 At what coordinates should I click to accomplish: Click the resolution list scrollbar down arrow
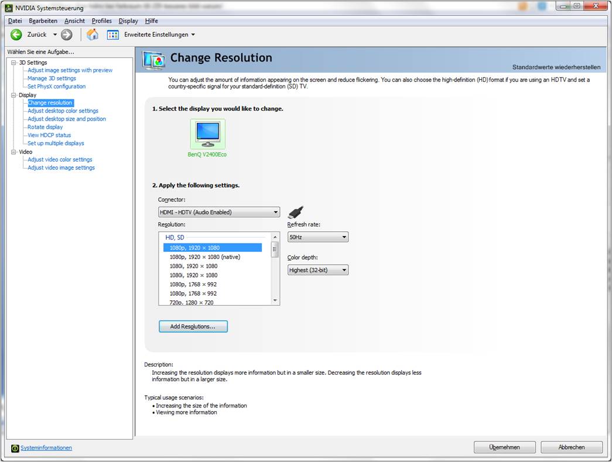(275, 300)
